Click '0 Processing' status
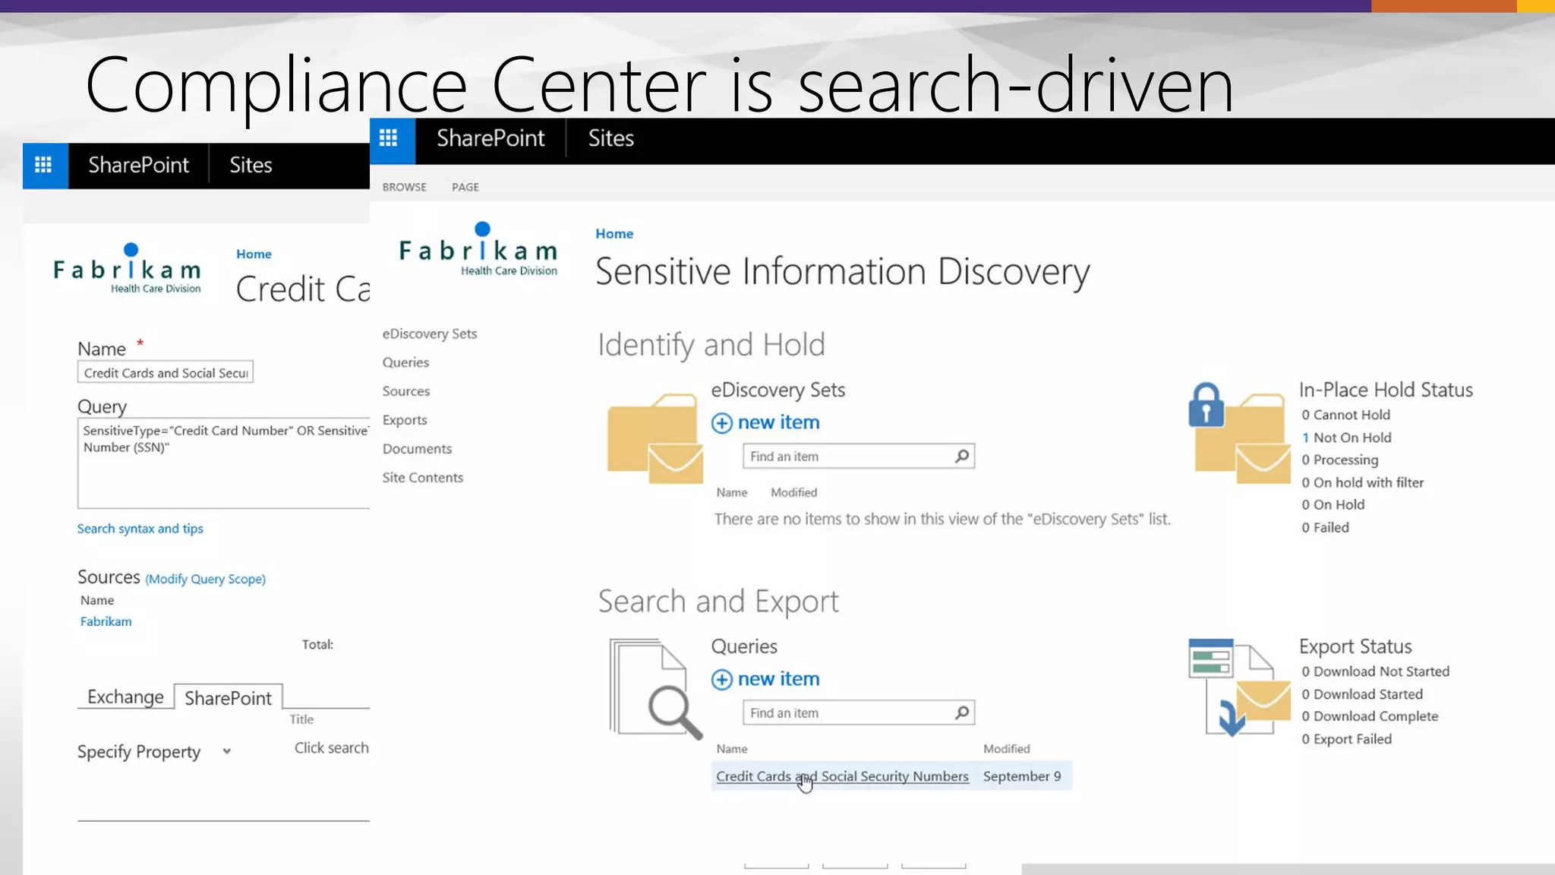1555x875 pixels. coord(1339,460)
